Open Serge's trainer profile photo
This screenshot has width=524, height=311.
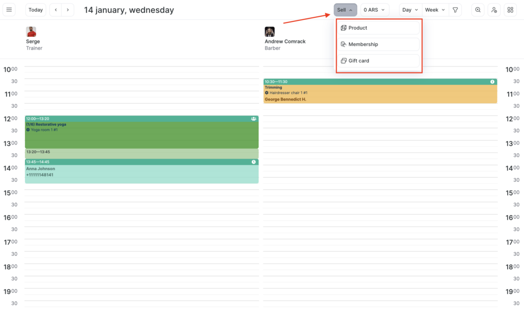point(31,32)
